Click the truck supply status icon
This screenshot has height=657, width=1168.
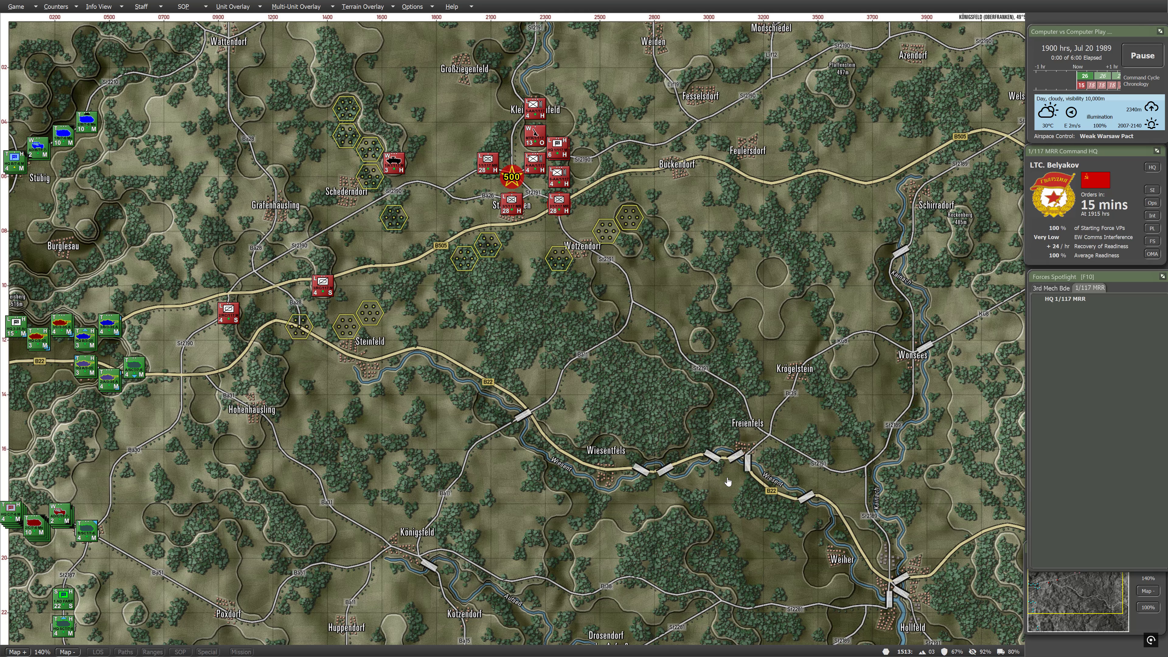1000,652
